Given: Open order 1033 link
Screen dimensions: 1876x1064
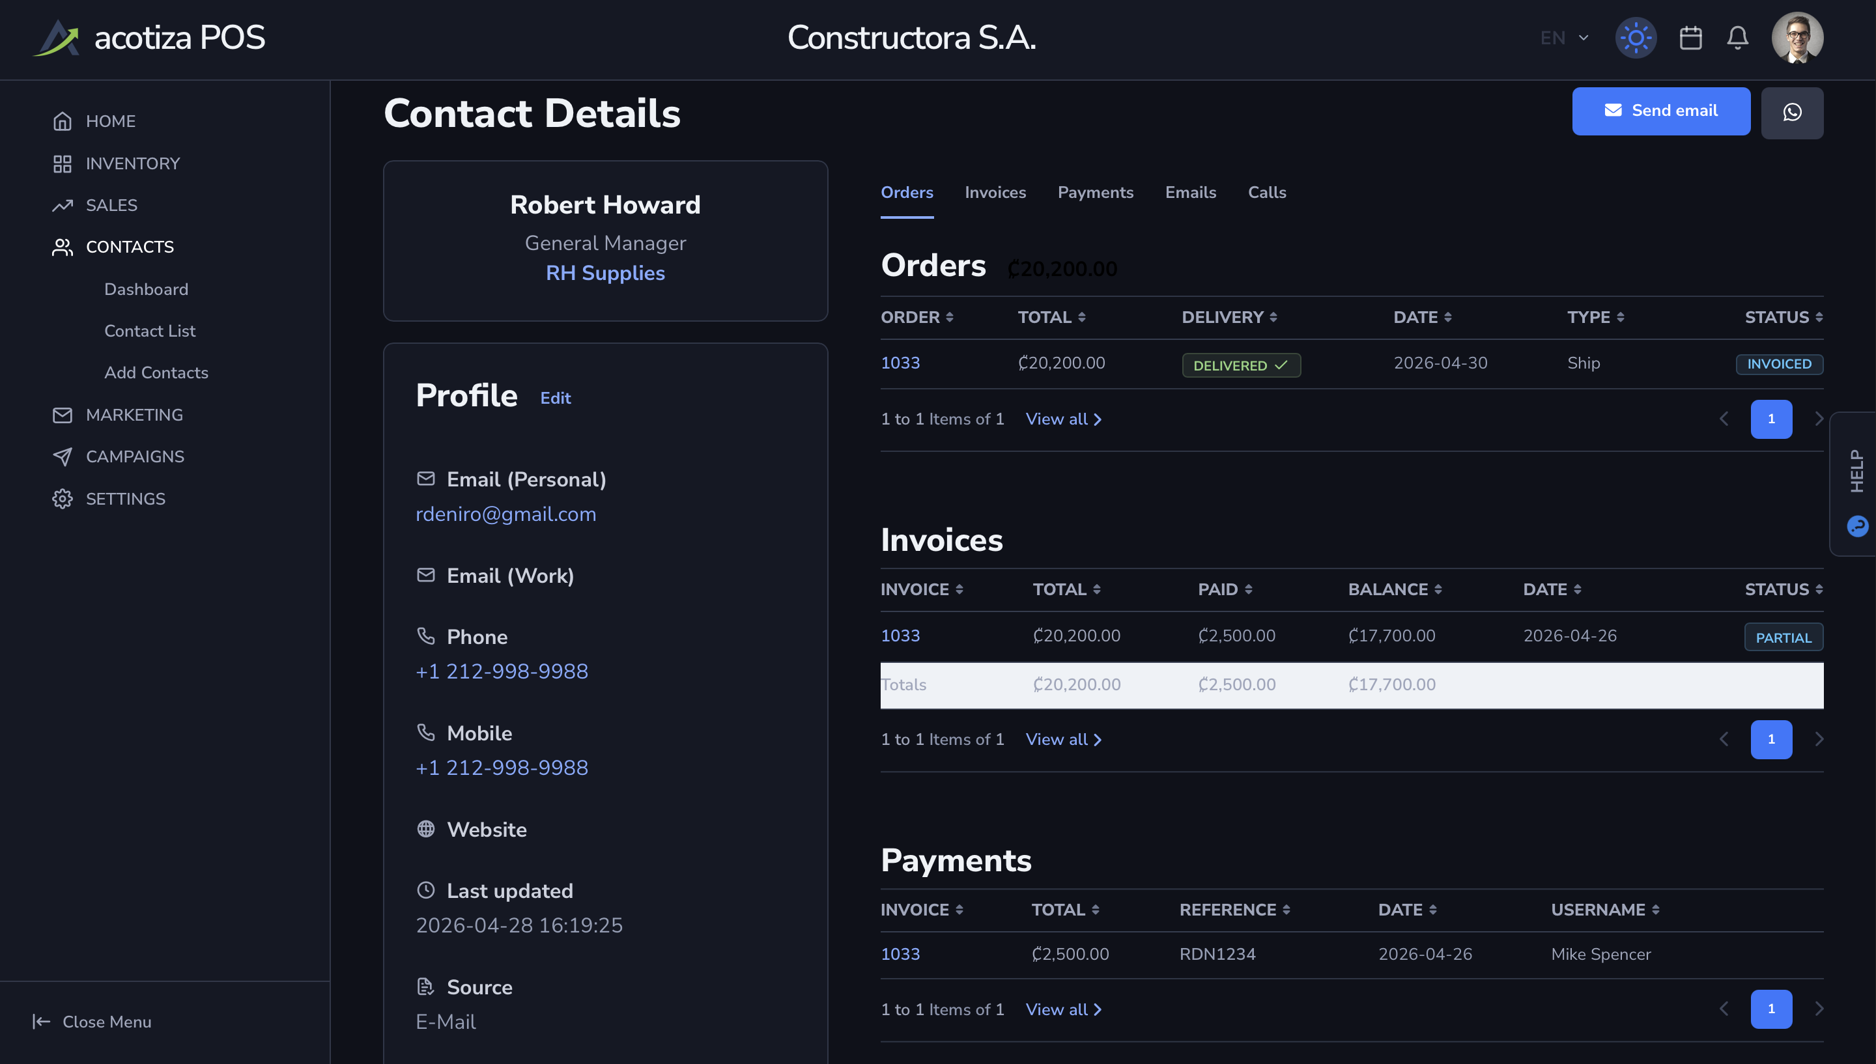Looking at the screenshot, I should [900, 363].
